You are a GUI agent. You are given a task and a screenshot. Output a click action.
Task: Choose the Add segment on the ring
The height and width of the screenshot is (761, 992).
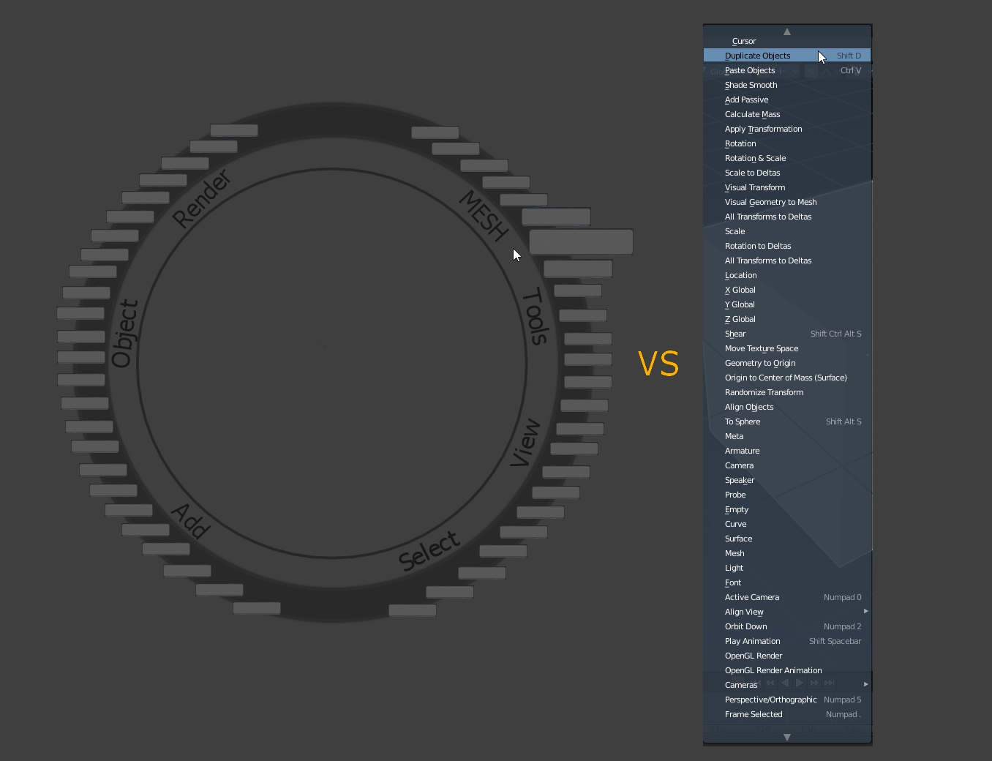click(191, 521)
